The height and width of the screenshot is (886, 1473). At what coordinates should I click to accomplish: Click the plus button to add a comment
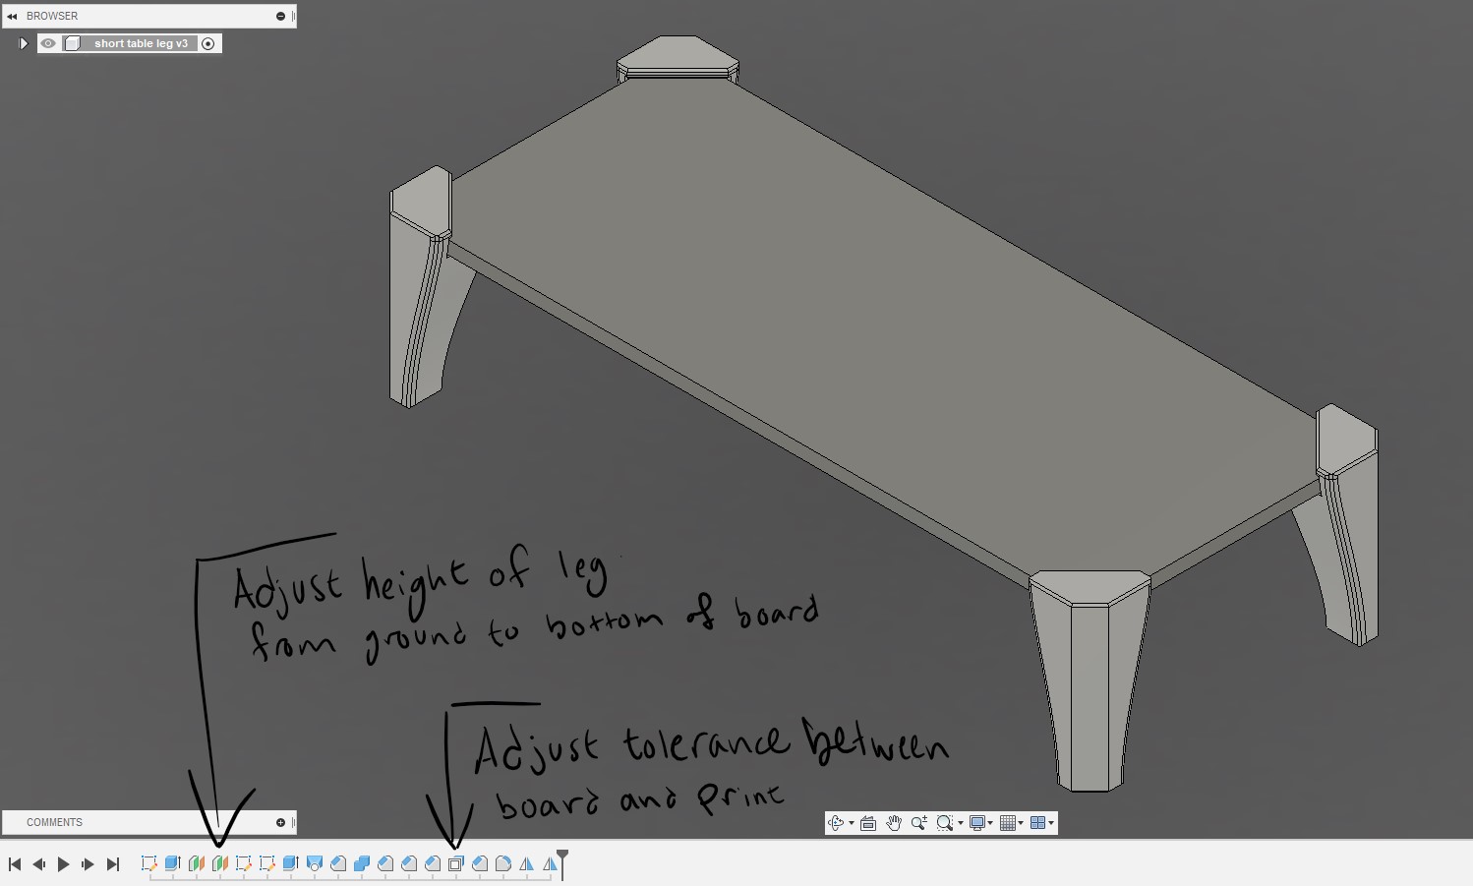point(280,822)
